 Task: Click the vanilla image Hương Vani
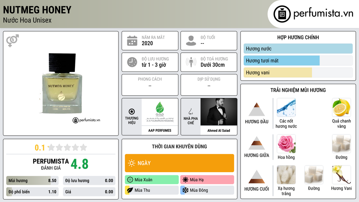(341, 175)
